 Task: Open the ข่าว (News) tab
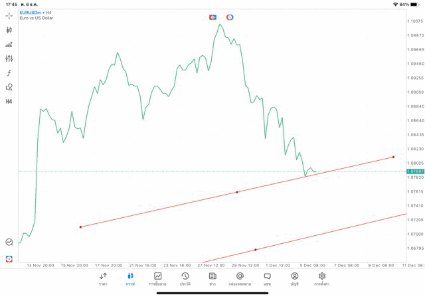212,279
